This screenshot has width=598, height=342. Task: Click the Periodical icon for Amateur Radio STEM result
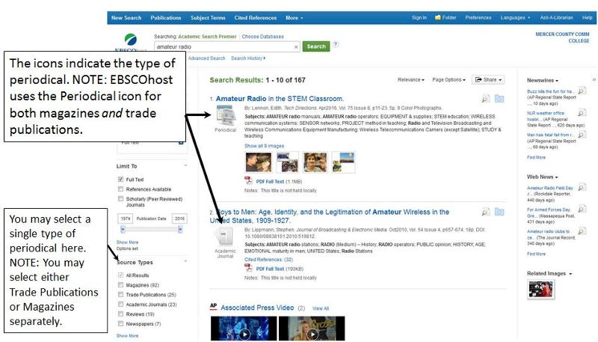(226, 115)
